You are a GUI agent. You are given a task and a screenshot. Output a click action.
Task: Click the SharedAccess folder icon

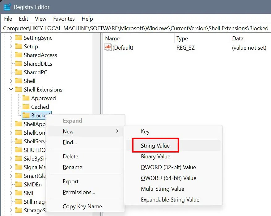(19, 55)
